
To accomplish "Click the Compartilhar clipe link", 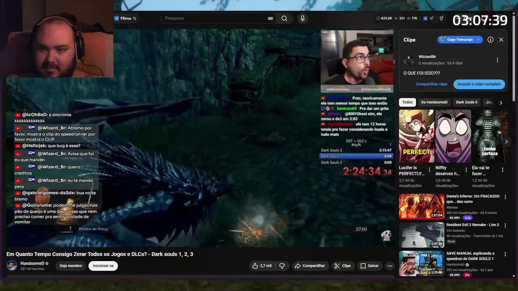I will (431, 84).
